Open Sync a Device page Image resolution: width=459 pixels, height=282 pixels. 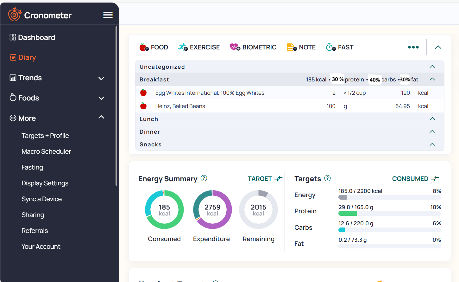(x=41, y=199)
